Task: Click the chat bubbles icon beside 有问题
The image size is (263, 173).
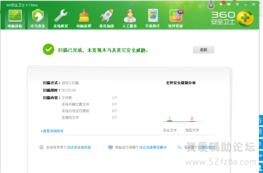Action: tap(179, 147)
